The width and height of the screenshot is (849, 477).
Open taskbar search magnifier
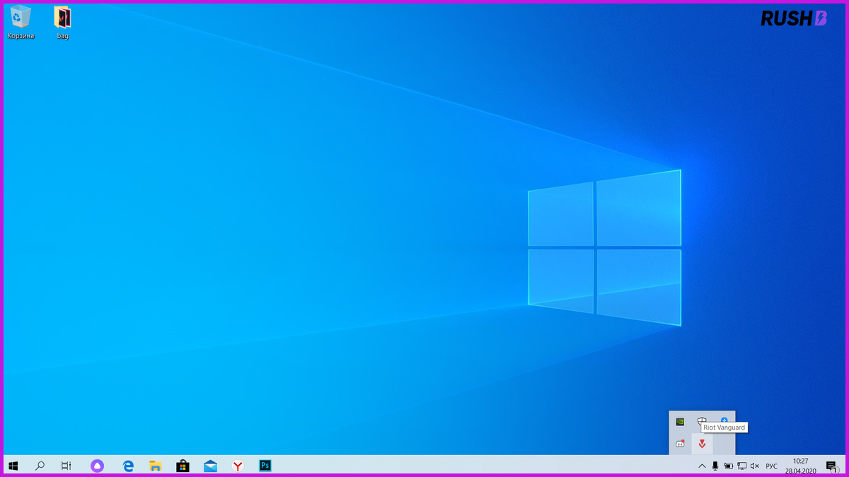40,466
